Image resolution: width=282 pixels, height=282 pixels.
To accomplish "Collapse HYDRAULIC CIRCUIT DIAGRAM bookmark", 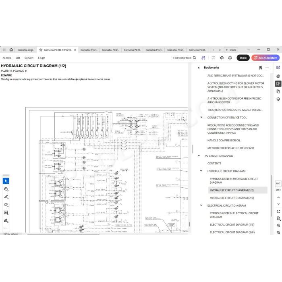I will tap(201, 171).
